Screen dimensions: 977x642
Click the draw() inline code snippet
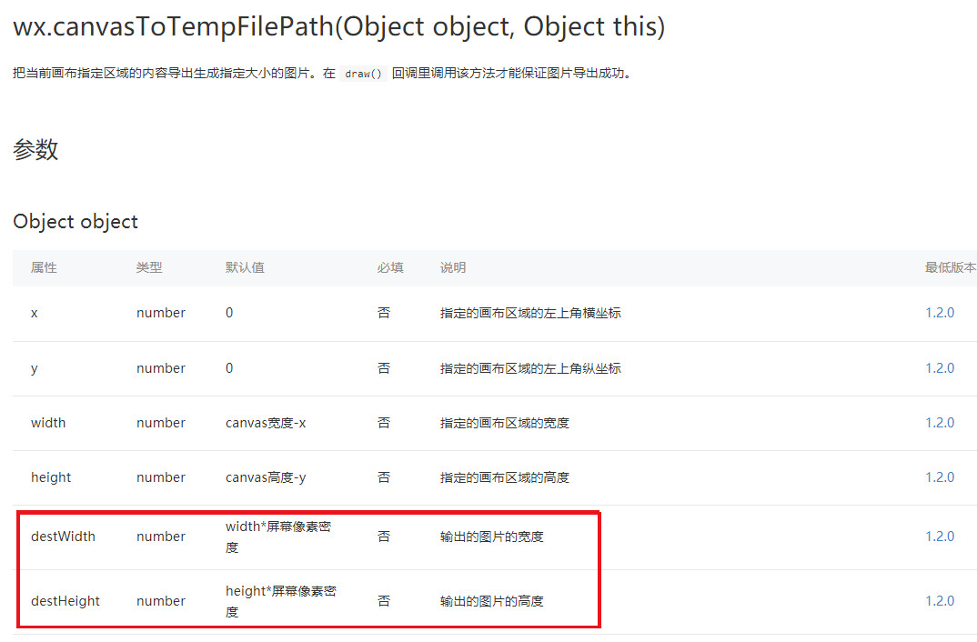click(x=363, y=74)
